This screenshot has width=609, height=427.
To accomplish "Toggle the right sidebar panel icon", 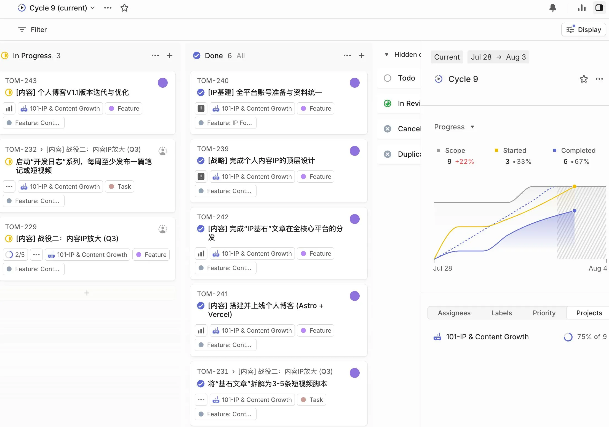I will click(x=599, y=8).
